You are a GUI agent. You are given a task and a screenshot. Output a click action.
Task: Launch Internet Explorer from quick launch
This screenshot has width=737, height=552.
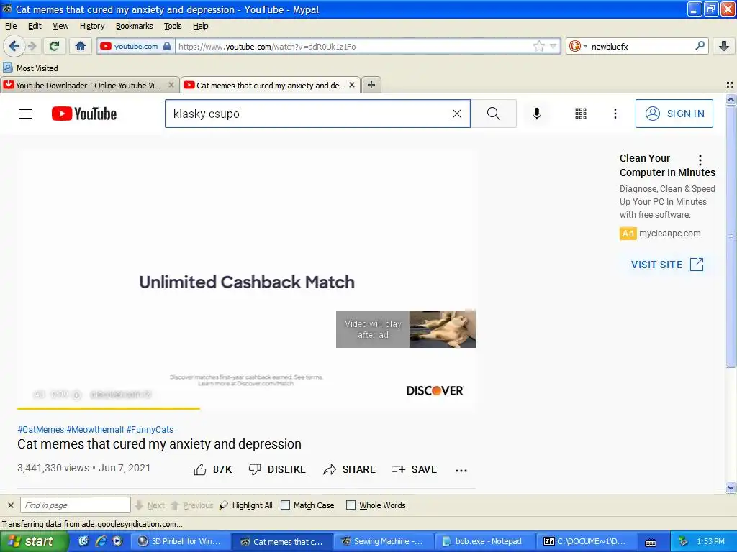(100, 541)
